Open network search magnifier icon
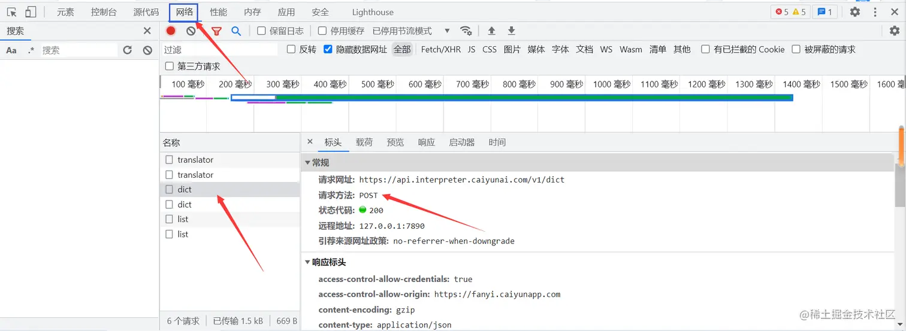The height and width of the screenshot is (331, 906). click(x=236, y=31)
